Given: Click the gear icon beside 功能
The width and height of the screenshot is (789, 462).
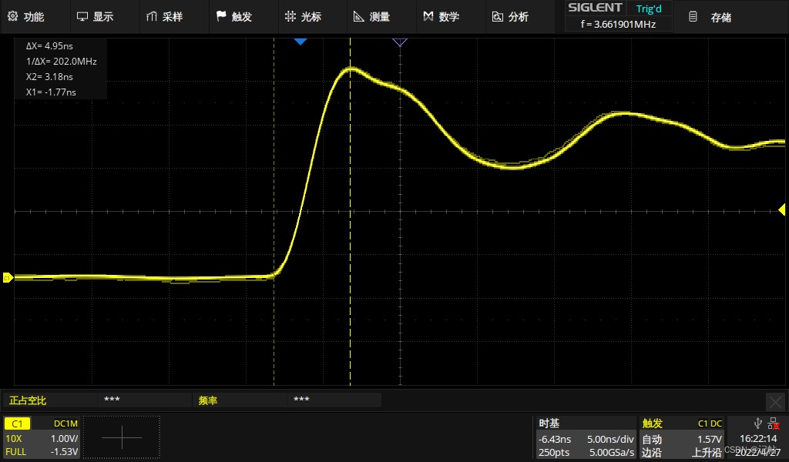Looking at the screenshot, I should (12, 16).
